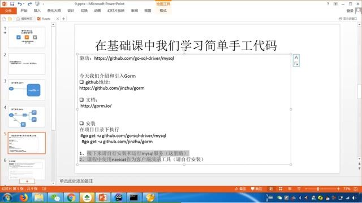Open WeChat from the taskbar
The width and height of the screenshot is (362, 203).
coord(55,197)
